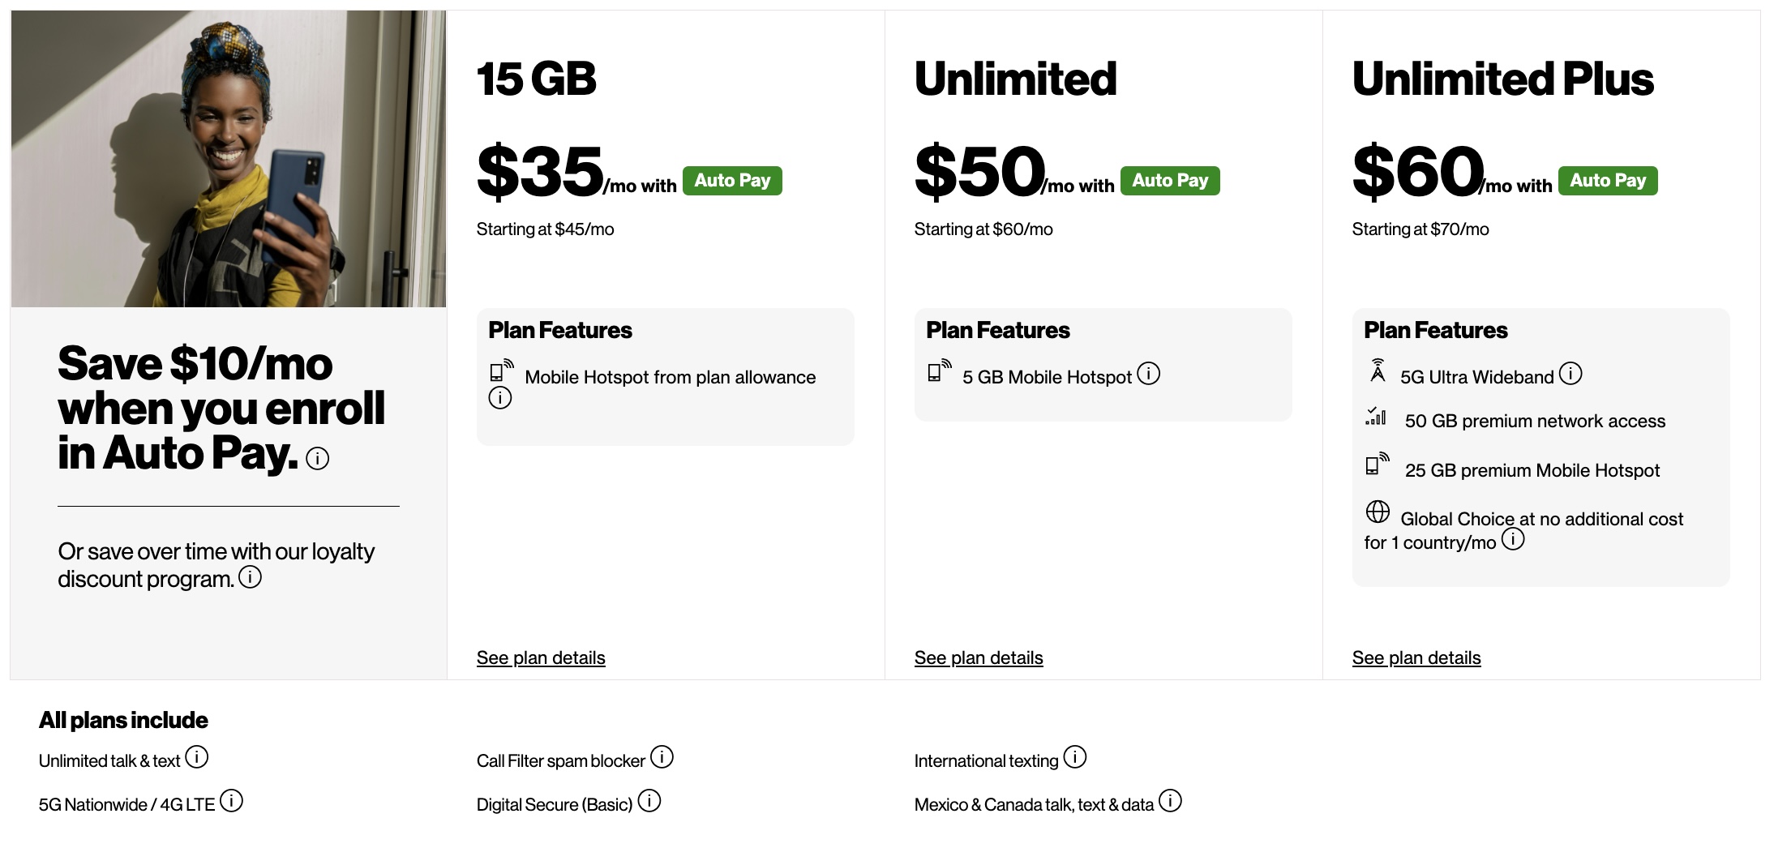The height and width of the screenshot is (848, 1774).
Task: Click the Mobile Hotspot icon in 15 GB plan
Action: click(x=500, y=372)
